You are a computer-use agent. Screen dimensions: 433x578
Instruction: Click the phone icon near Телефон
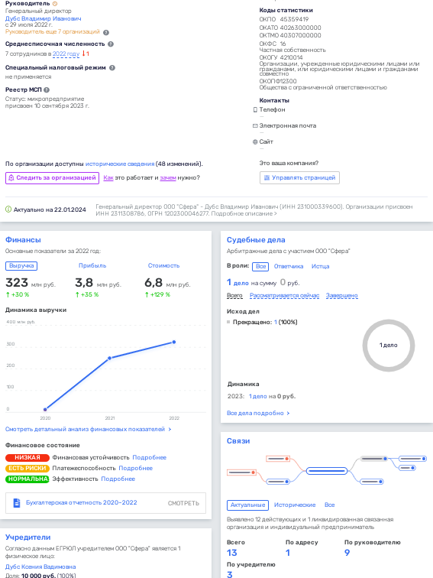pos(255,110)
